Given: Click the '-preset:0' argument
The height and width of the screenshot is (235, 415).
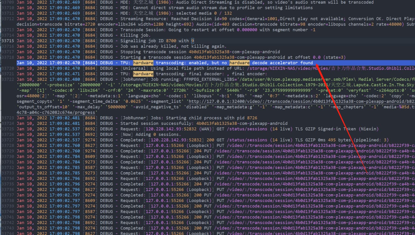Looking at the screenshot, I should (x=330, y=90).
